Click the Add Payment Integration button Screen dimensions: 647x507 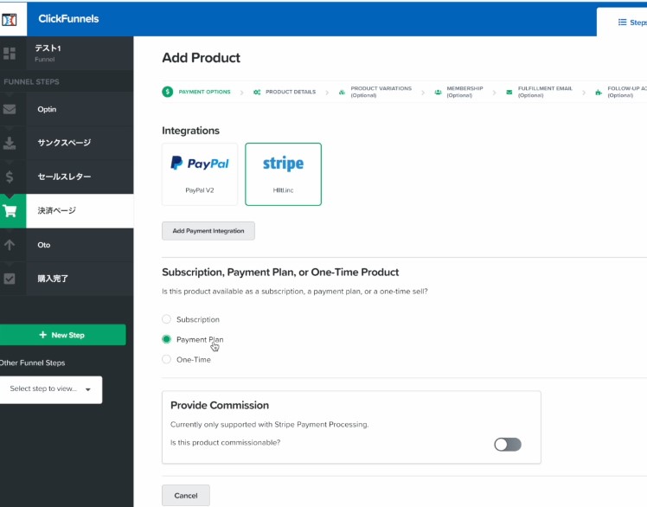click(208, 231)
